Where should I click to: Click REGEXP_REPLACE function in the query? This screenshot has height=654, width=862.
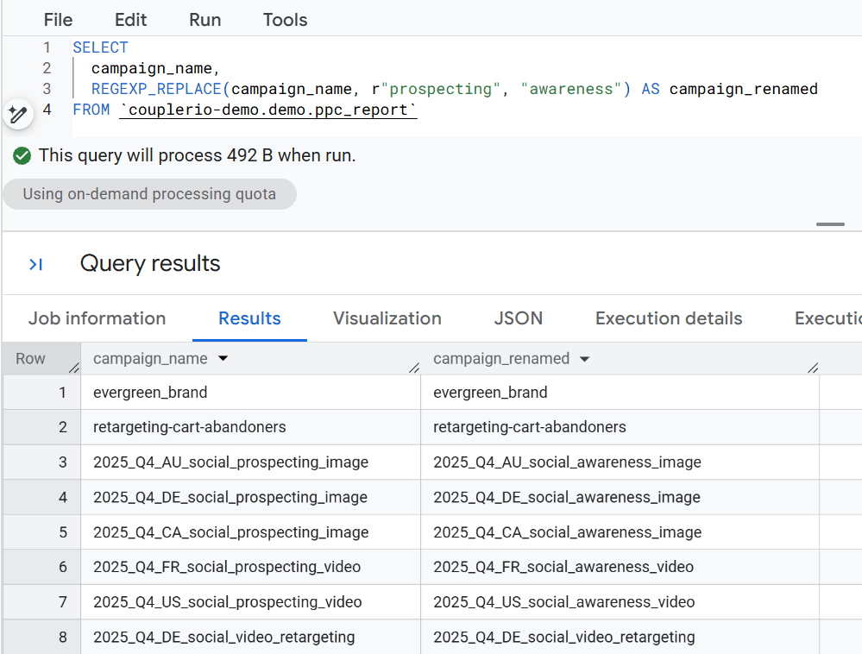(156, 89)
